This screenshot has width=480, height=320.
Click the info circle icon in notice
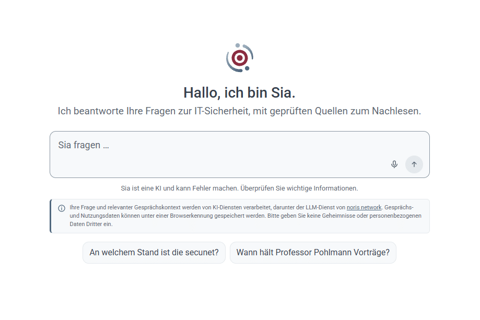[62, 208]
